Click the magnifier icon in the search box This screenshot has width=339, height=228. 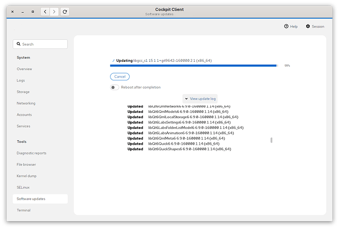19,44
